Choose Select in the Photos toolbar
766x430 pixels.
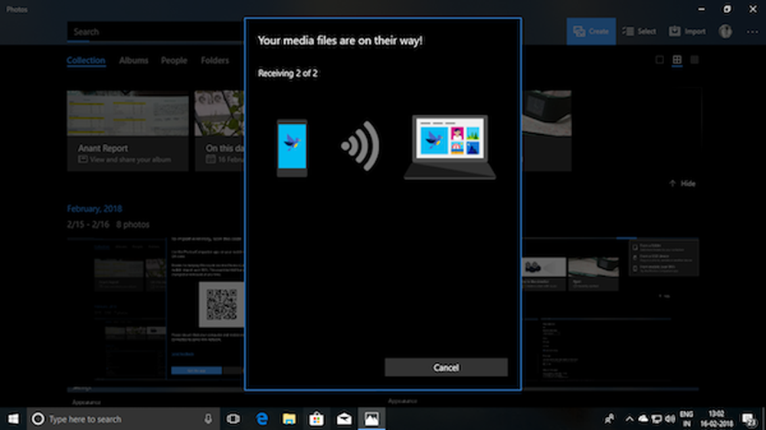(639, 31)
